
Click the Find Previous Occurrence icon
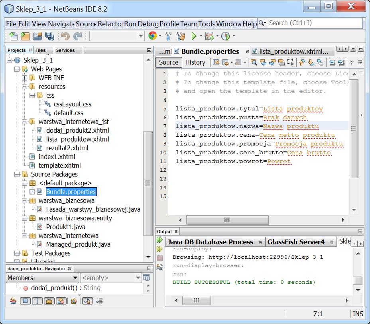click(263, 62)
